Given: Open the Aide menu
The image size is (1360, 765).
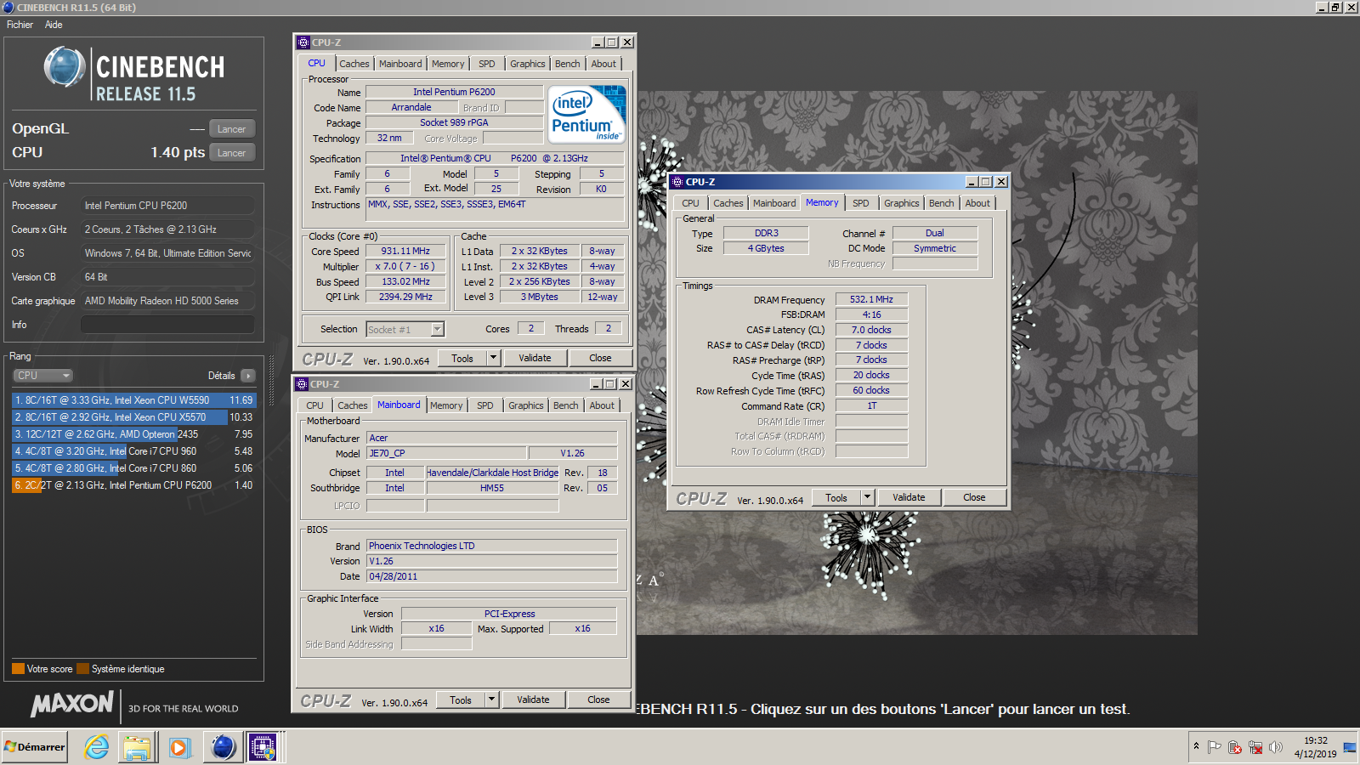Looking at the screenshot, I should click(54, 25).
